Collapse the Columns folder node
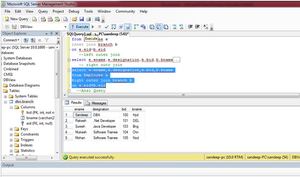 [x=11, y=107]
